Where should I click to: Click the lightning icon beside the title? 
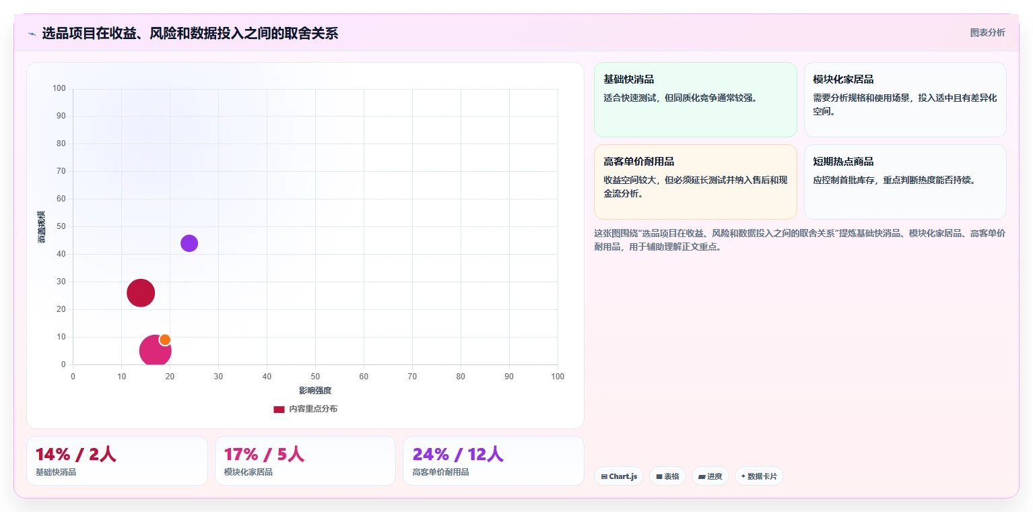[32, 33]
